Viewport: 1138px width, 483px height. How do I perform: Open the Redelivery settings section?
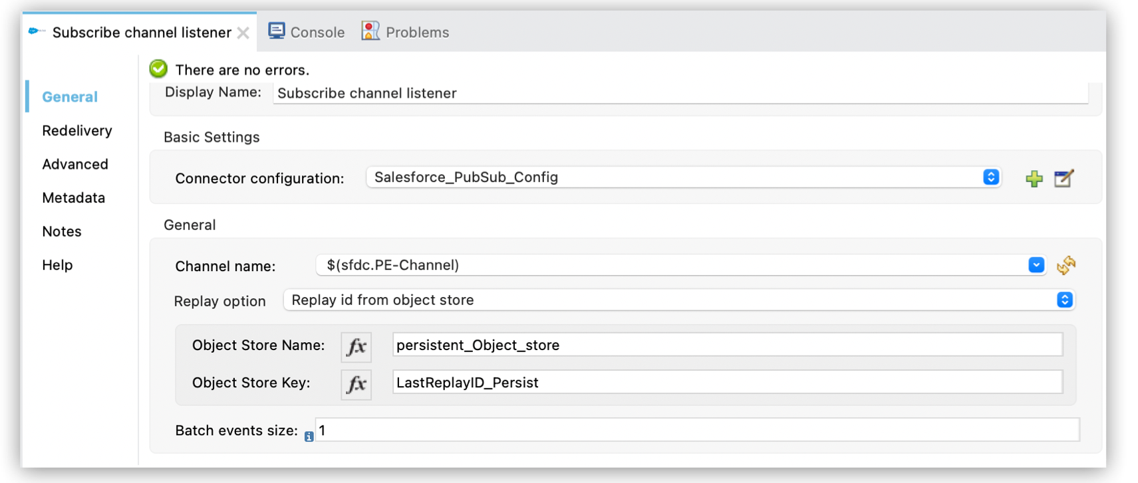tap(77, 131)
